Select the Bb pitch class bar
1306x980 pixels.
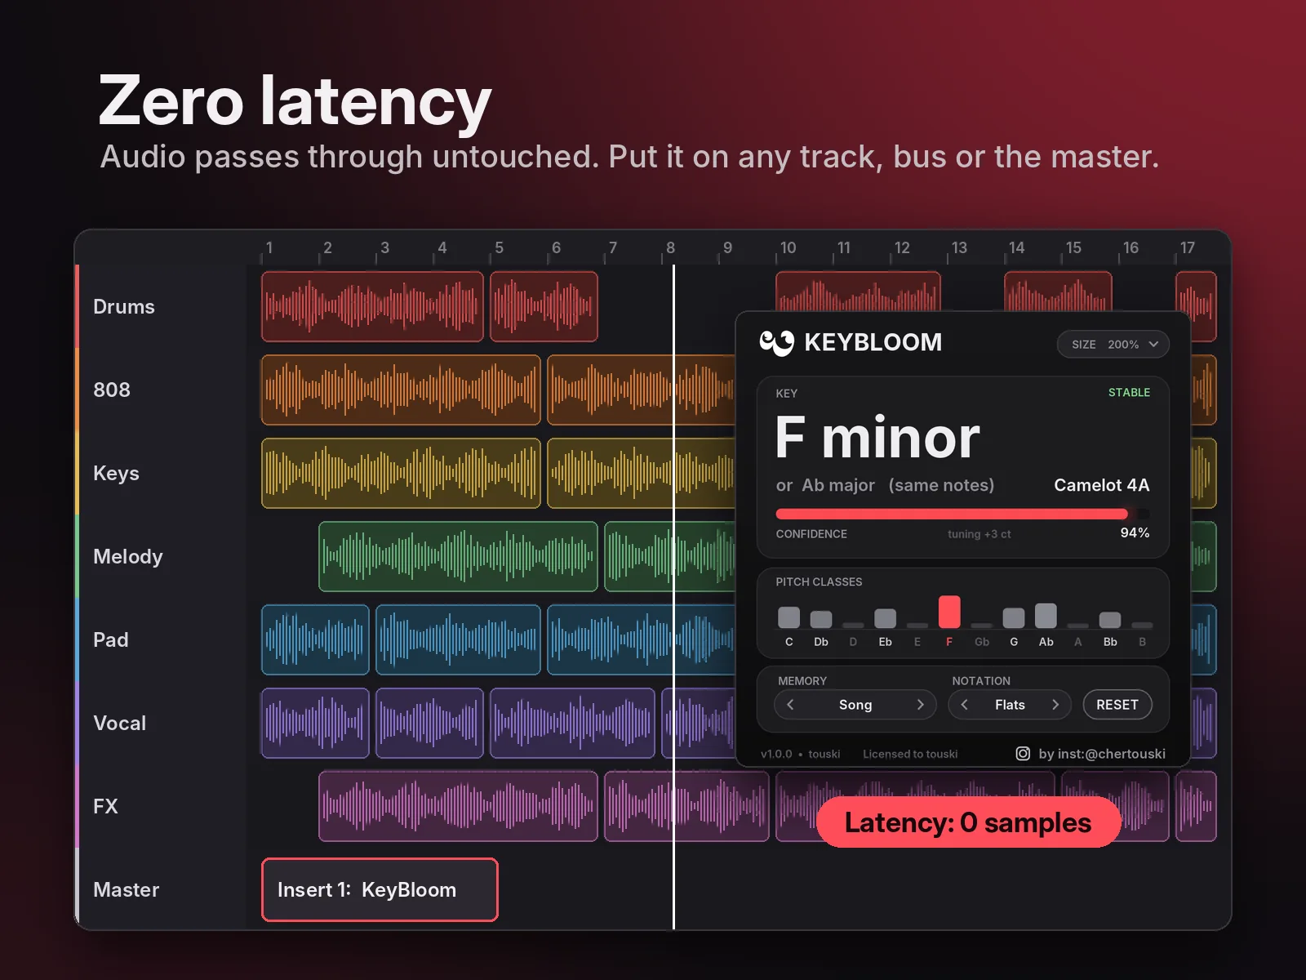(1110, 619)
